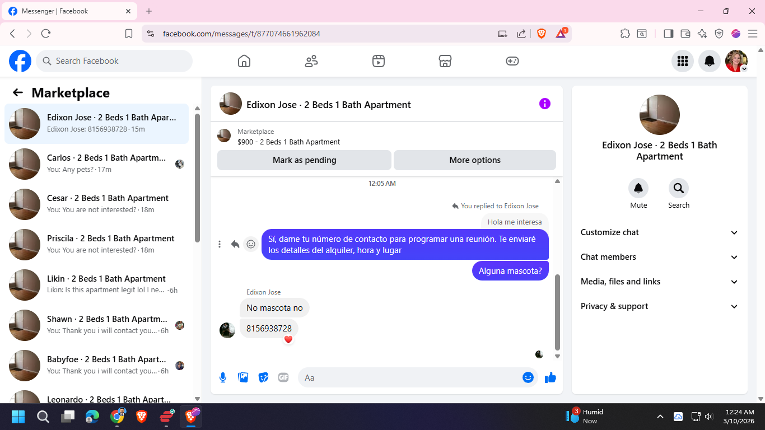765x430 pixels.
Task: Open Carlos conversation
Action: pos(97,164)
